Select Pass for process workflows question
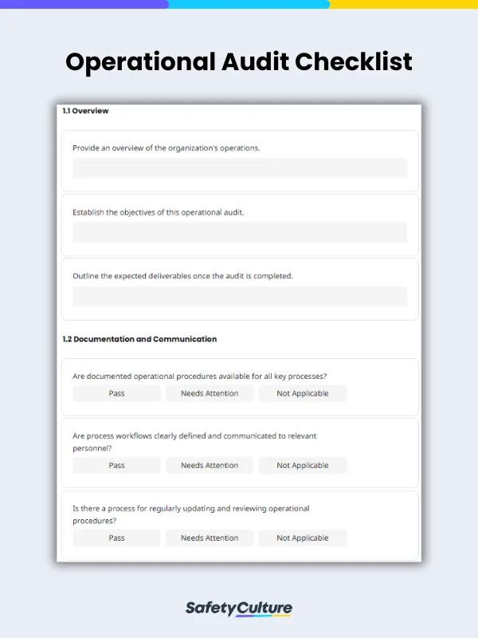Image resolution: width=478 pixels, height=638 pixels. pos(116,465)
